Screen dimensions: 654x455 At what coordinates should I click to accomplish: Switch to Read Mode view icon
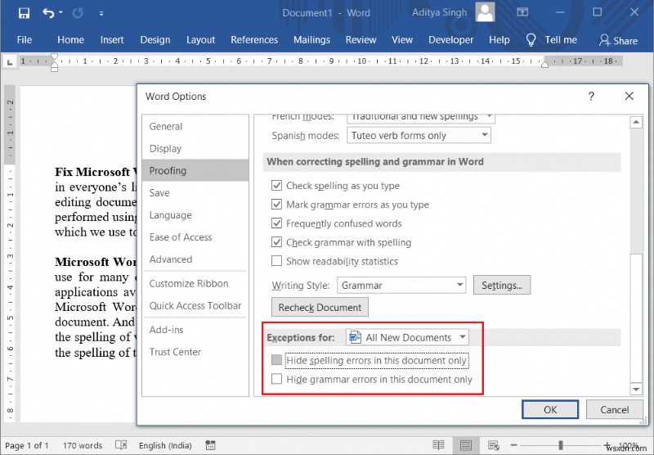point(438,445)
